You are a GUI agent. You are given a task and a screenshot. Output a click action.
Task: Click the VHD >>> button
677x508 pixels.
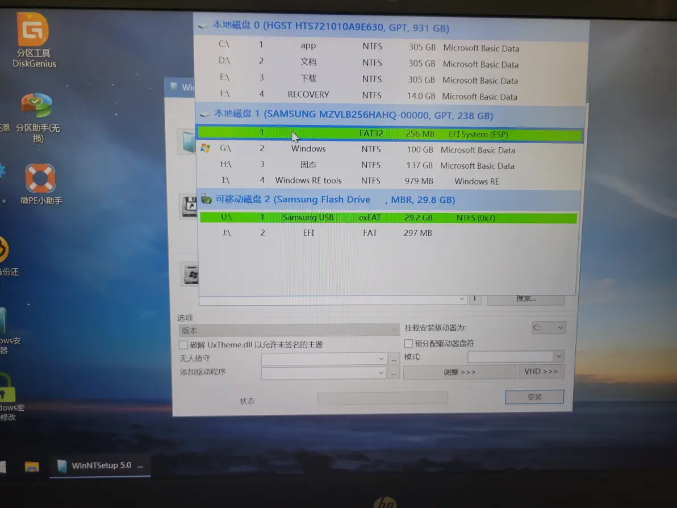(x=541, y=372)
